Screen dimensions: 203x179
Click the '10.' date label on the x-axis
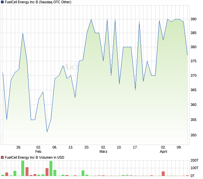[x=119, y=148]
